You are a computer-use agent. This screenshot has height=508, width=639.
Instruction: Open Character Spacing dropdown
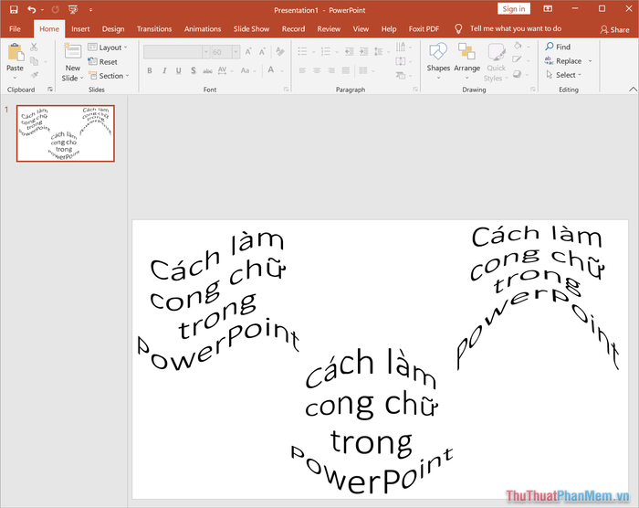(225, 70)
